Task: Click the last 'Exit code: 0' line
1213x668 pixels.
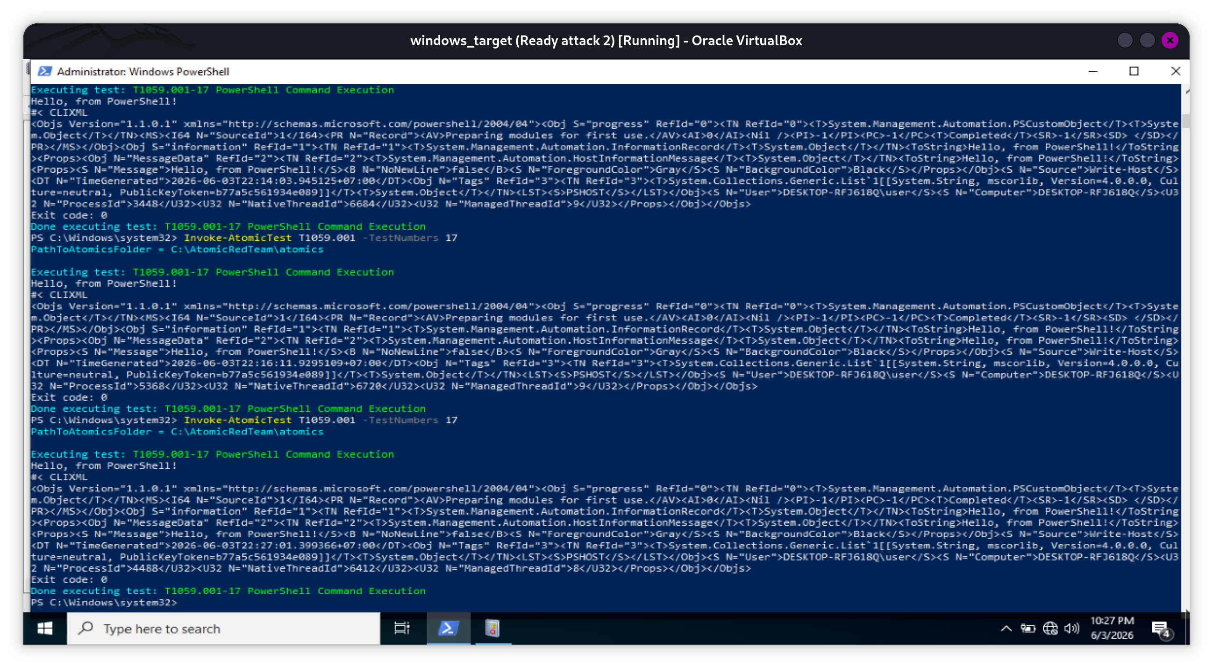Action: pyautogui.click(x=69, y=580)
